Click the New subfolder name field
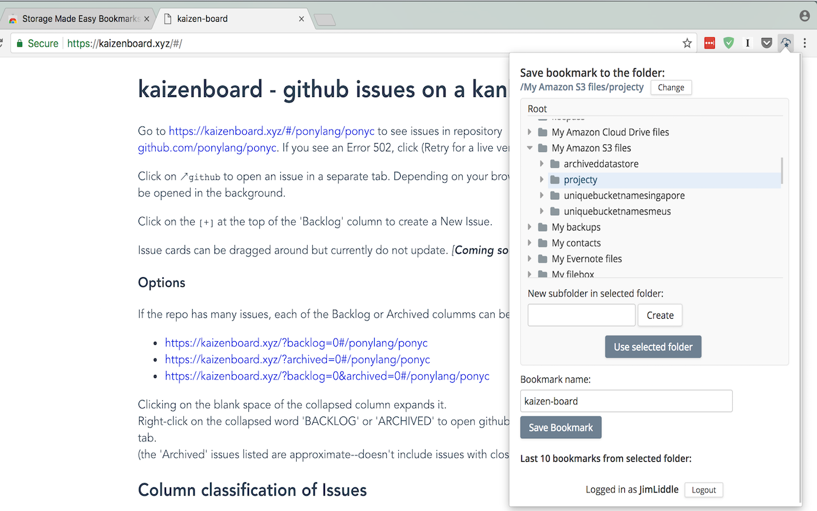Screen dimensions: 817x511 [581, 315]
